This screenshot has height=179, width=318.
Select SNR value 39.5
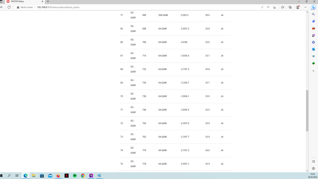[207, 15]
